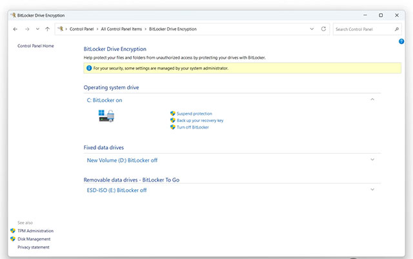Open TPM Administration link
Viewport: 413px width, 259px height.
tap(35, 231)
